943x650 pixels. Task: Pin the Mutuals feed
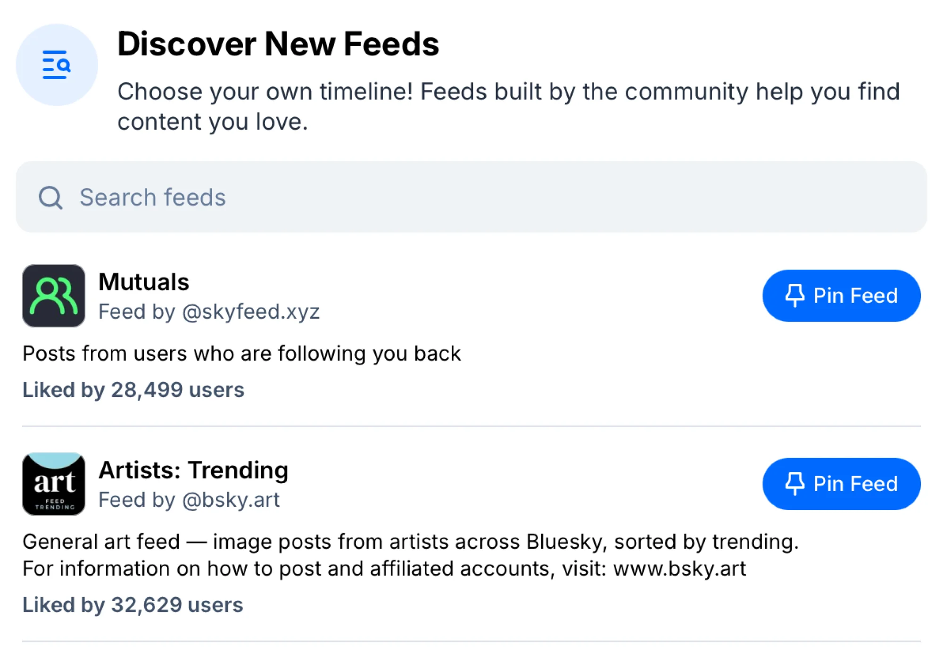(x=841, y=296)
